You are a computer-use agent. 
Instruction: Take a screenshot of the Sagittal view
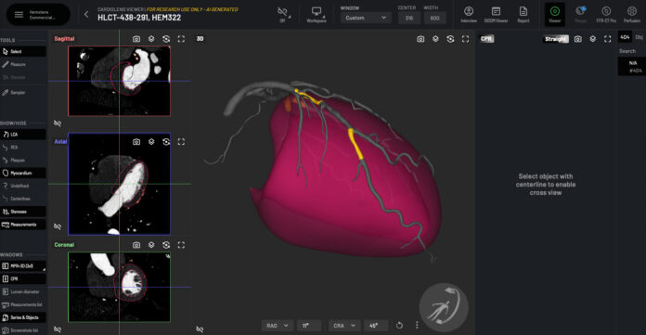coord(136,39)
